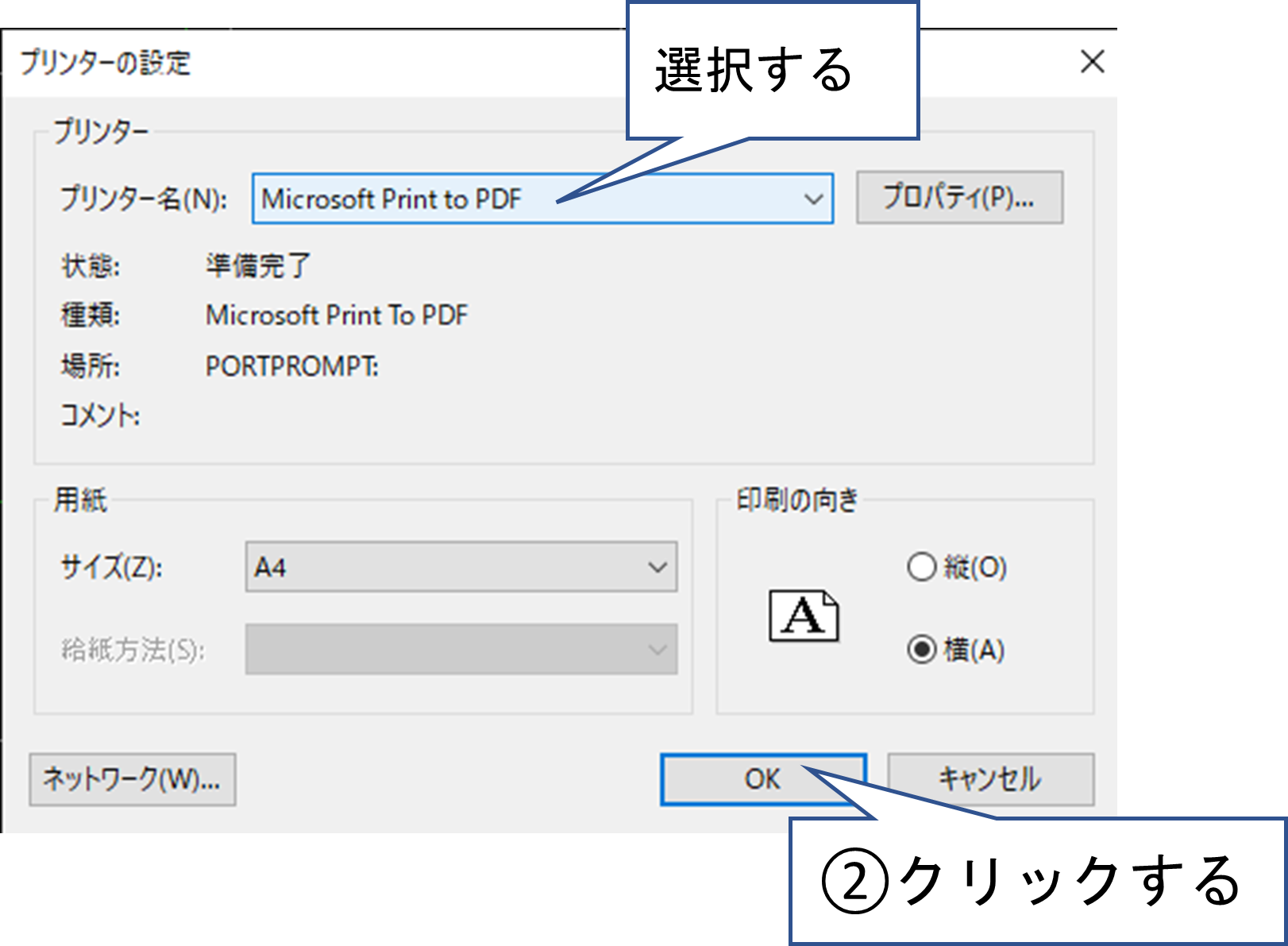Click the OK button

763,779
